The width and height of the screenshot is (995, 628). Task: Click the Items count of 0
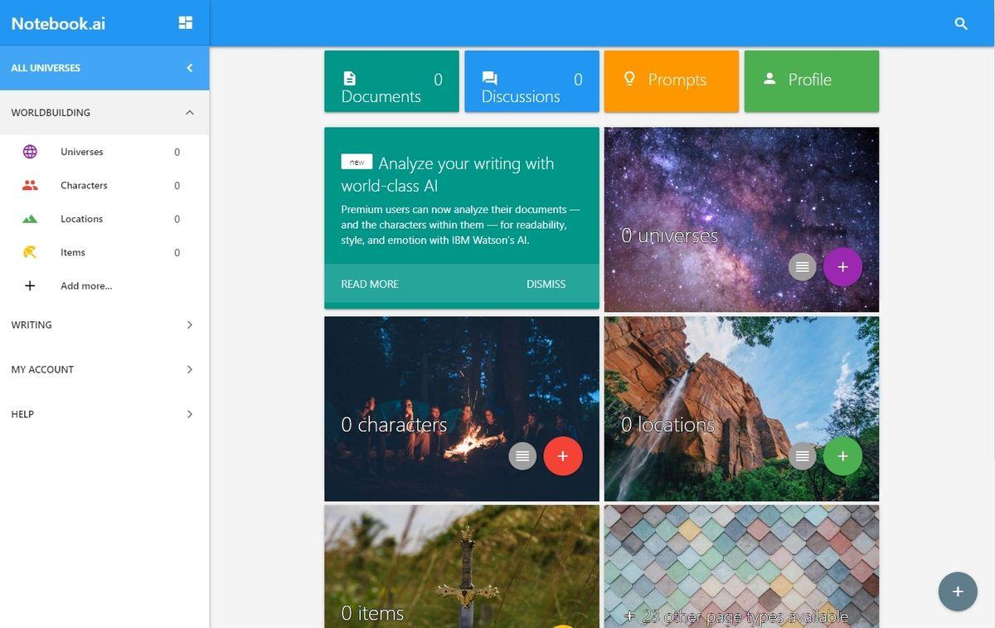177,252
